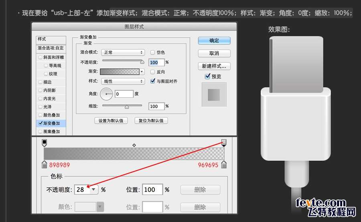
Task: Select 渐变叠加 in the styles list
Action: [51, 123]
